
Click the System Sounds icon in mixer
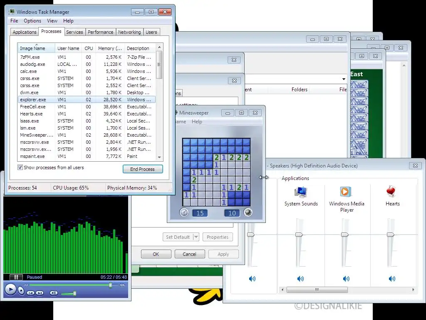(301, 192)
